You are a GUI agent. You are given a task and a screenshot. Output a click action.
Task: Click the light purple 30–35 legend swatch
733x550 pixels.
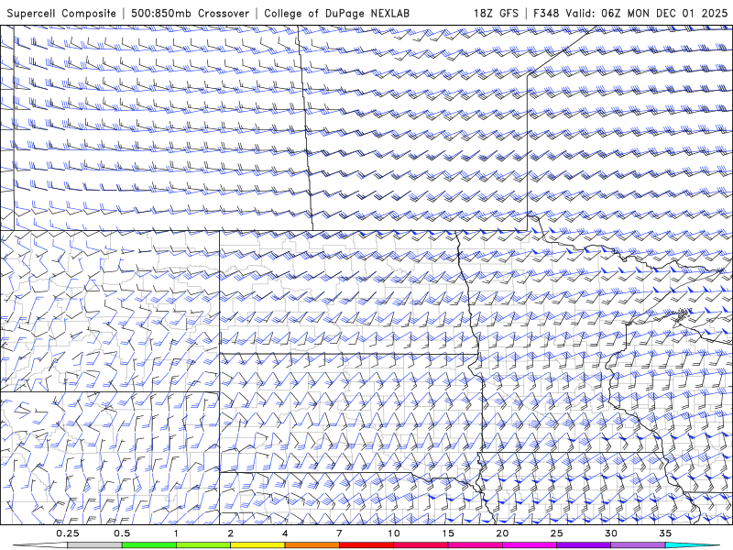[637, 545]
